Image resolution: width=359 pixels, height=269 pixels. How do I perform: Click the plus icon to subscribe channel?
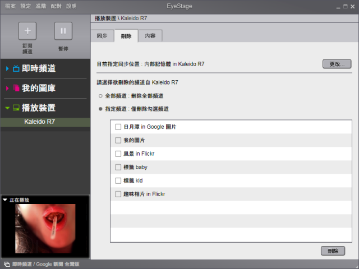pos(27,31)
